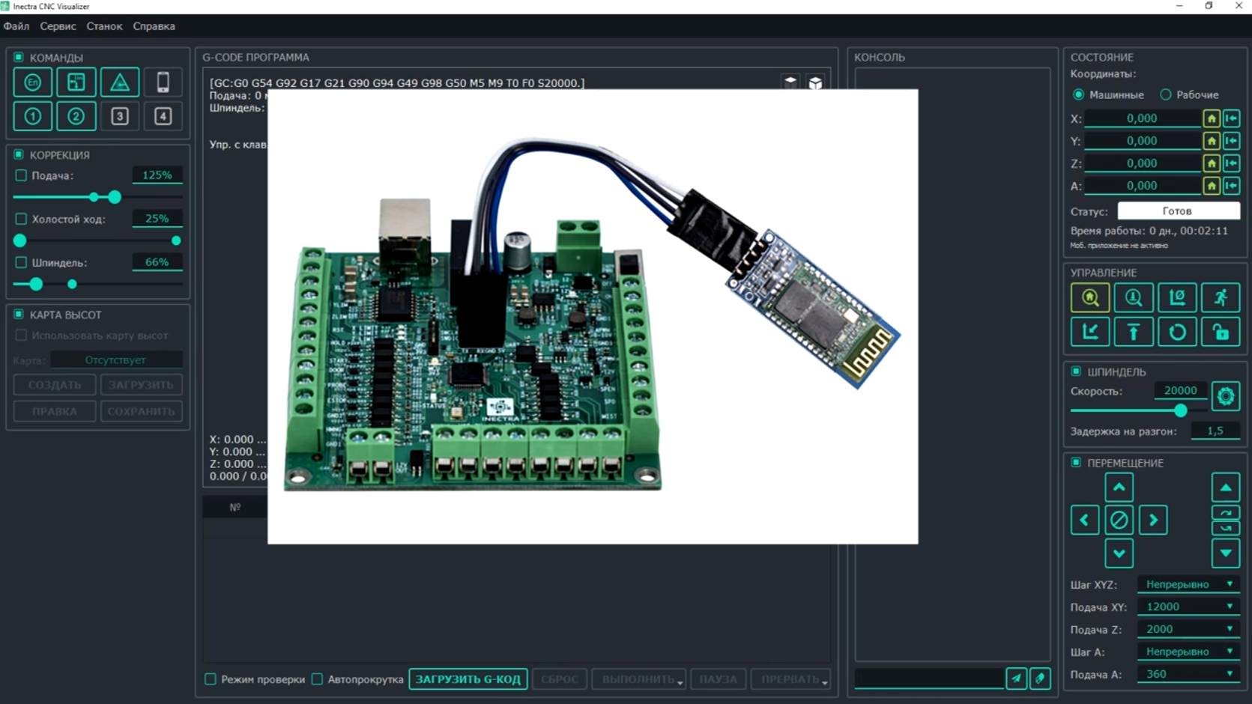Clear console with the eraser icon
This screenshot has width=1252, height=704.
point(1040,679)
